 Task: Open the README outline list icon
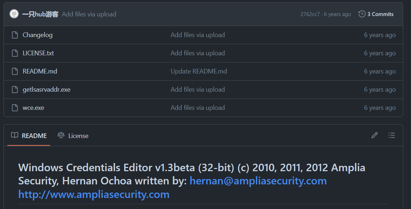392,135
